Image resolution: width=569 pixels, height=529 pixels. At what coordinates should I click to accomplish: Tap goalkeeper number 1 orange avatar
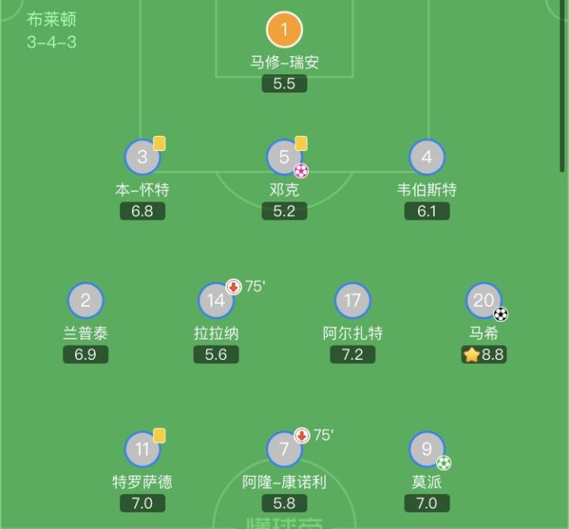(x=284, y=30)
